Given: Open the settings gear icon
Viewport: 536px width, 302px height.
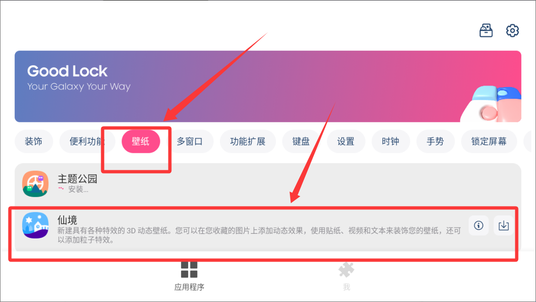Looking at the screenshot, I should 512,31.
